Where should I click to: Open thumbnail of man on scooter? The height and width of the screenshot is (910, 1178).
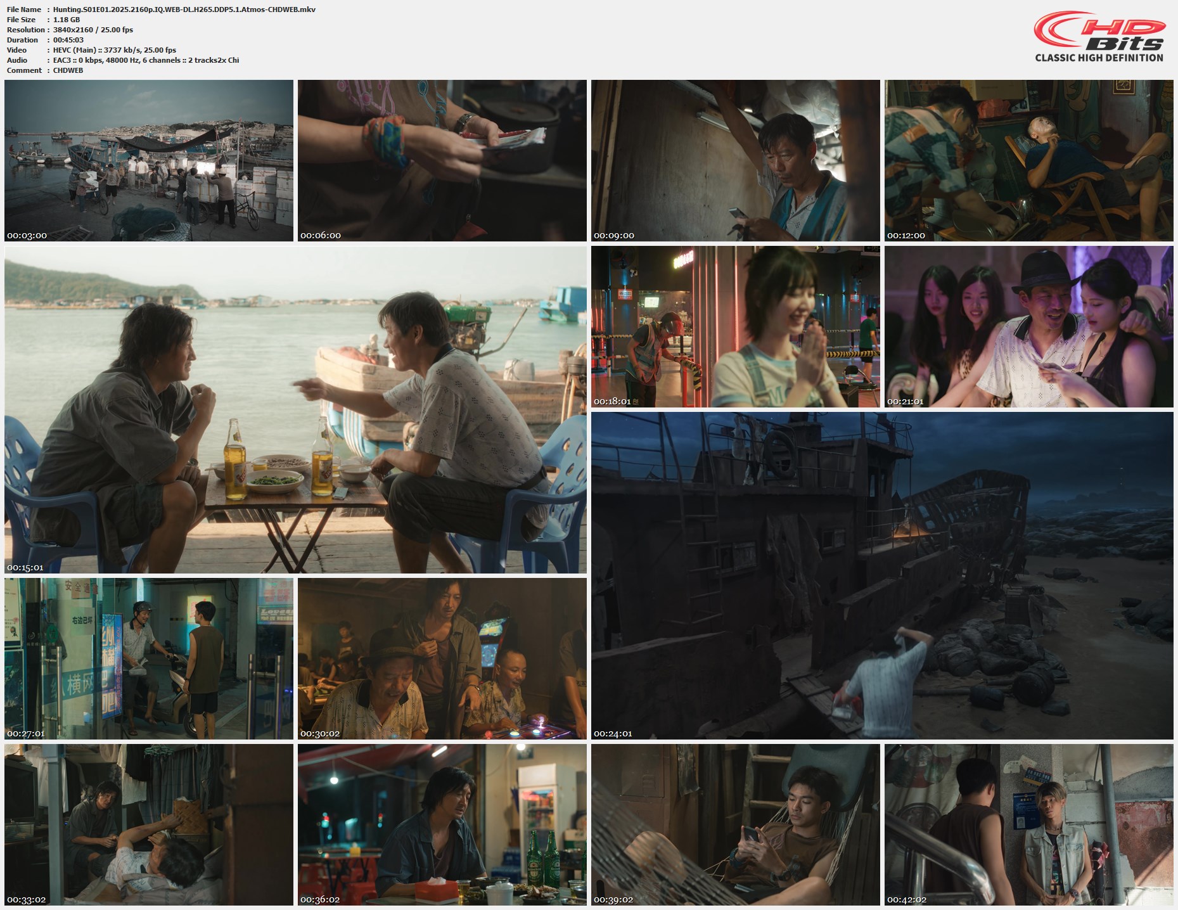point(149,658)
